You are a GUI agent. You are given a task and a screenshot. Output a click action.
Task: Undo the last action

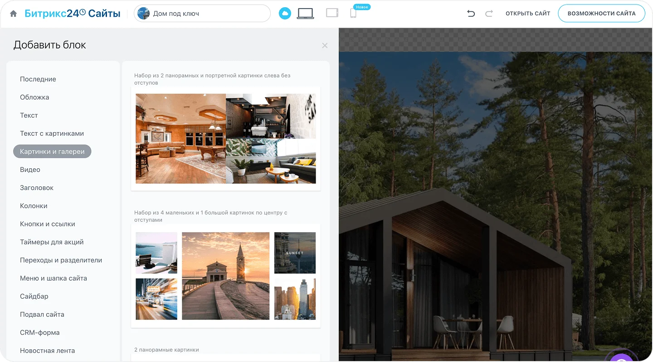click(471, 14)
